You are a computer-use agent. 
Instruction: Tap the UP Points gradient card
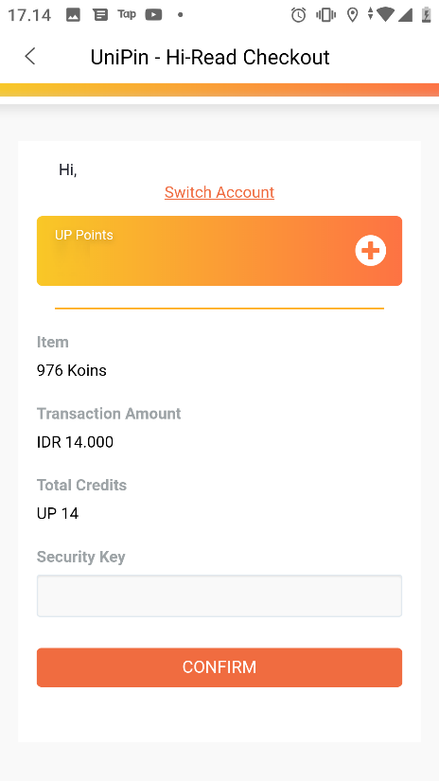(x=219, y=251)
